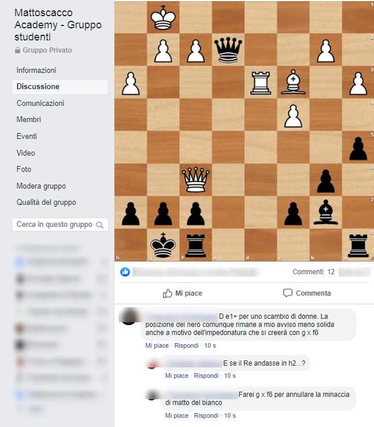This screenshot has width=374, height=427.
Task: Click the Commenta speech bubble button
Action: click(x=307, y=293)
